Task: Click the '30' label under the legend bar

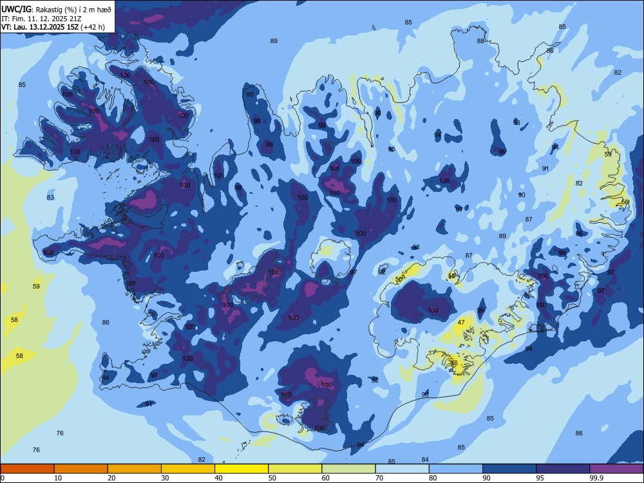Action: [165, 478]
